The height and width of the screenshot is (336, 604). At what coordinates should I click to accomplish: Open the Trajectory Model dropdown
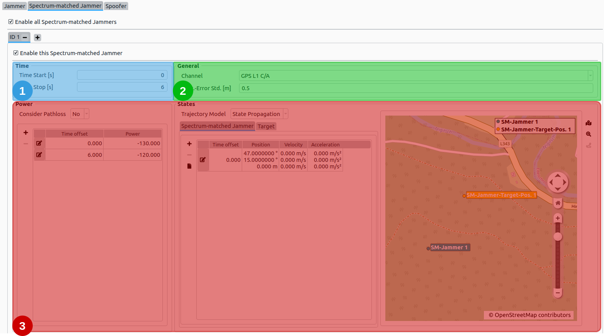tap(259, 114)
